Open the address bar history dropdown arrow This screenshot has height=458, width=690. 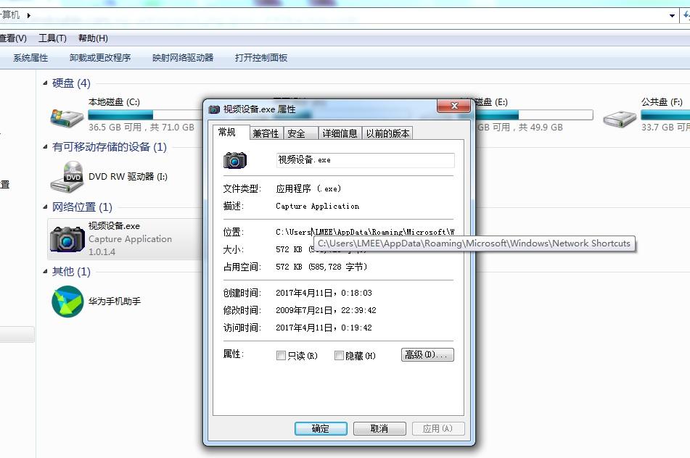[x=672, y=16]
